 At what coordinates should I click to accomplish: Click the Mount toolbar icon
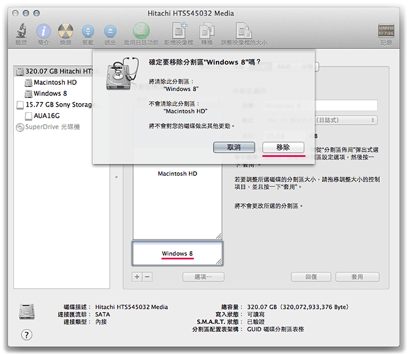pyautogui.click(x=88, y=31)
